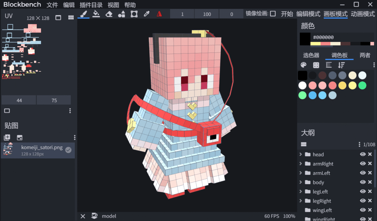
Task: Click the dice icon in the color panel
Action: tap(316, 65)
